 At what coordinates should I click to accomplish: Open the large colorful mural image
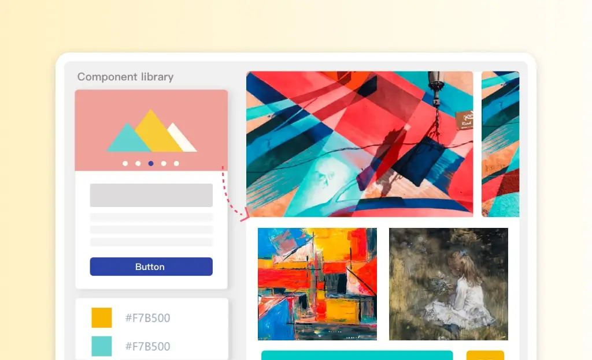point(360,144)
